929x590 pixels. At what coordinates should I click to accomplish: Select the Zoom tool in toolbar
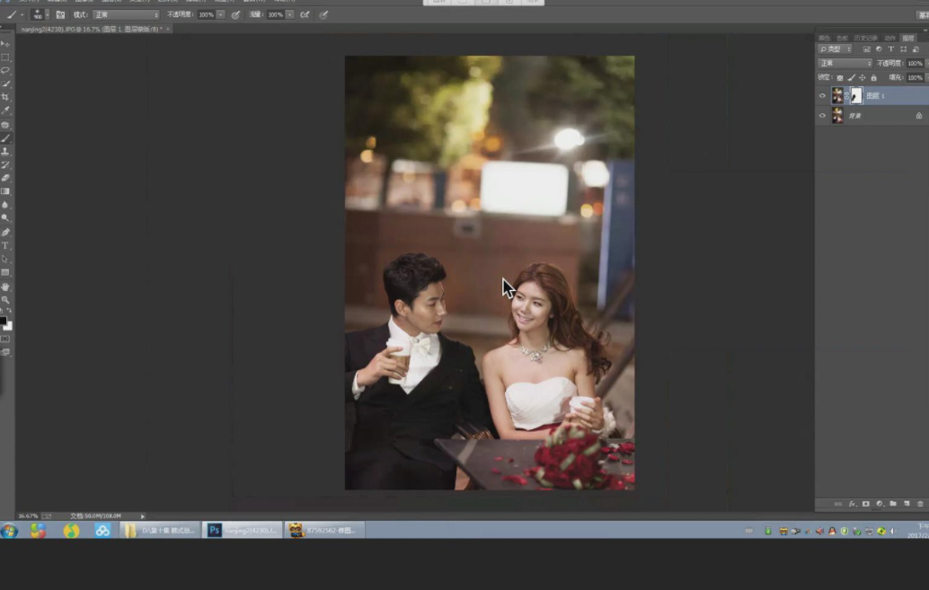pos(5,300)
